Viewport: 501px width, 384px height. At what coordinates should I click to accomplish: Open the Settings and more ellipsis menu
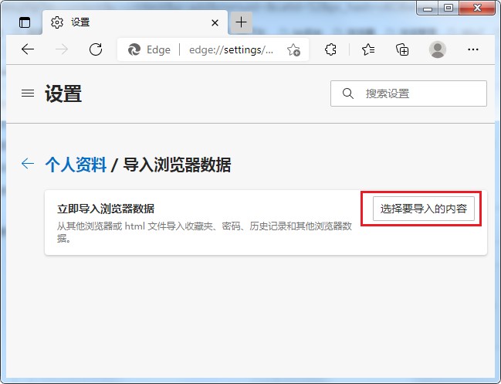(x=473, y=49)
